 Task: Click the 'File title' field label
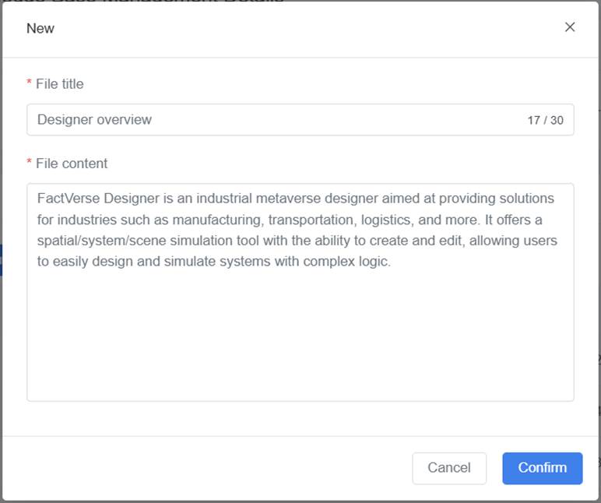coord(60,84)
